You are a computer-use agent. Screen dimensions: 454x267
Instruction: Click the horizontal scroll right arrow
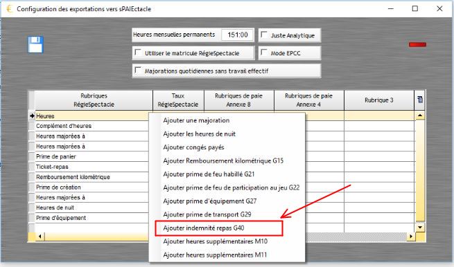pos(410,237)
